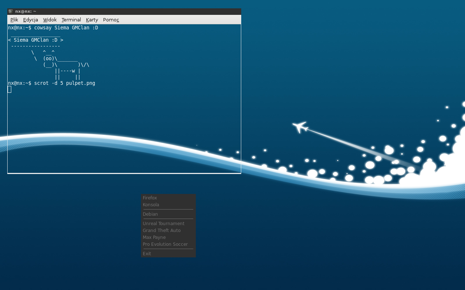Open Pro Evolution Soccer from the menu
Viewport: 465px width, 290px height.
165,244
